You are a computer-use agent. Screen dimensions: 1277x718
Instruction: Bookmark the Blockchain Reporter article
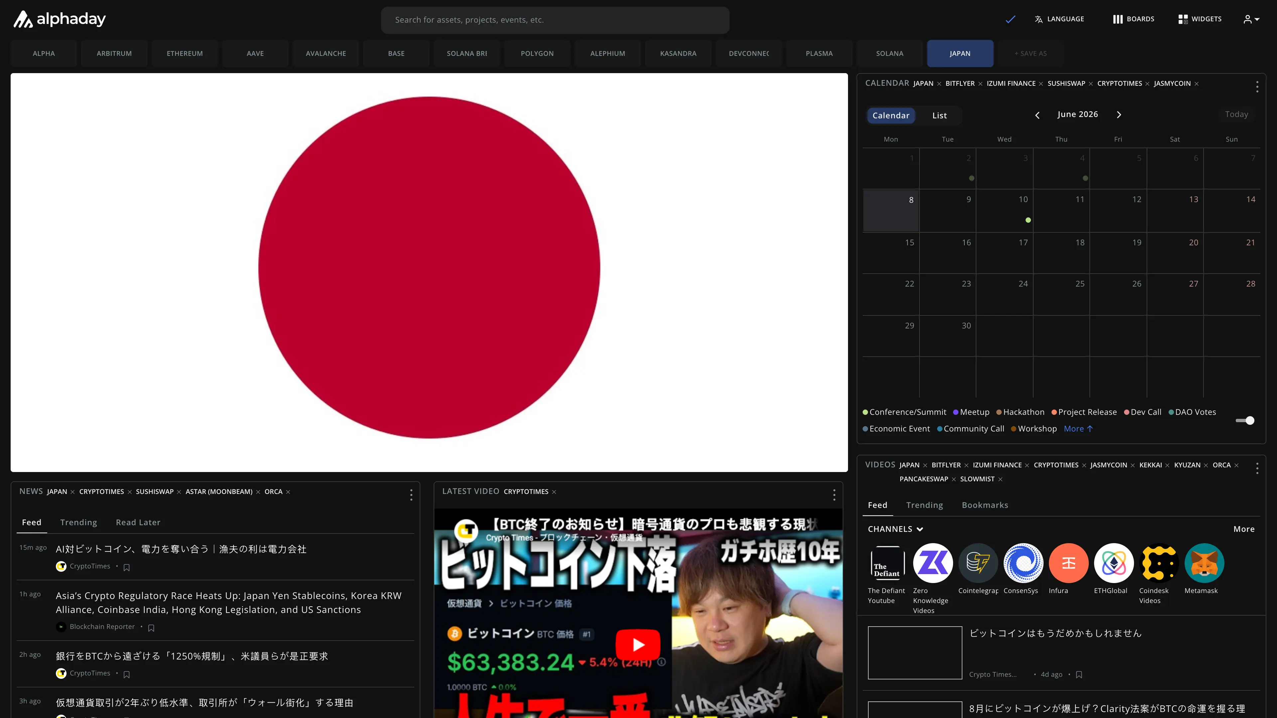click(x=151, y=628)
